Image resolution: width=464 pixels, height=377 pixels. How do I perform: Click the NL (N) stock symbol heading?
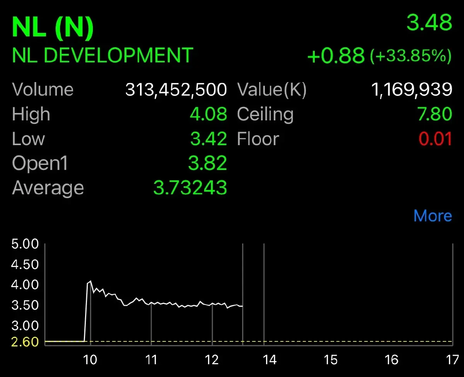click(53, 27)
